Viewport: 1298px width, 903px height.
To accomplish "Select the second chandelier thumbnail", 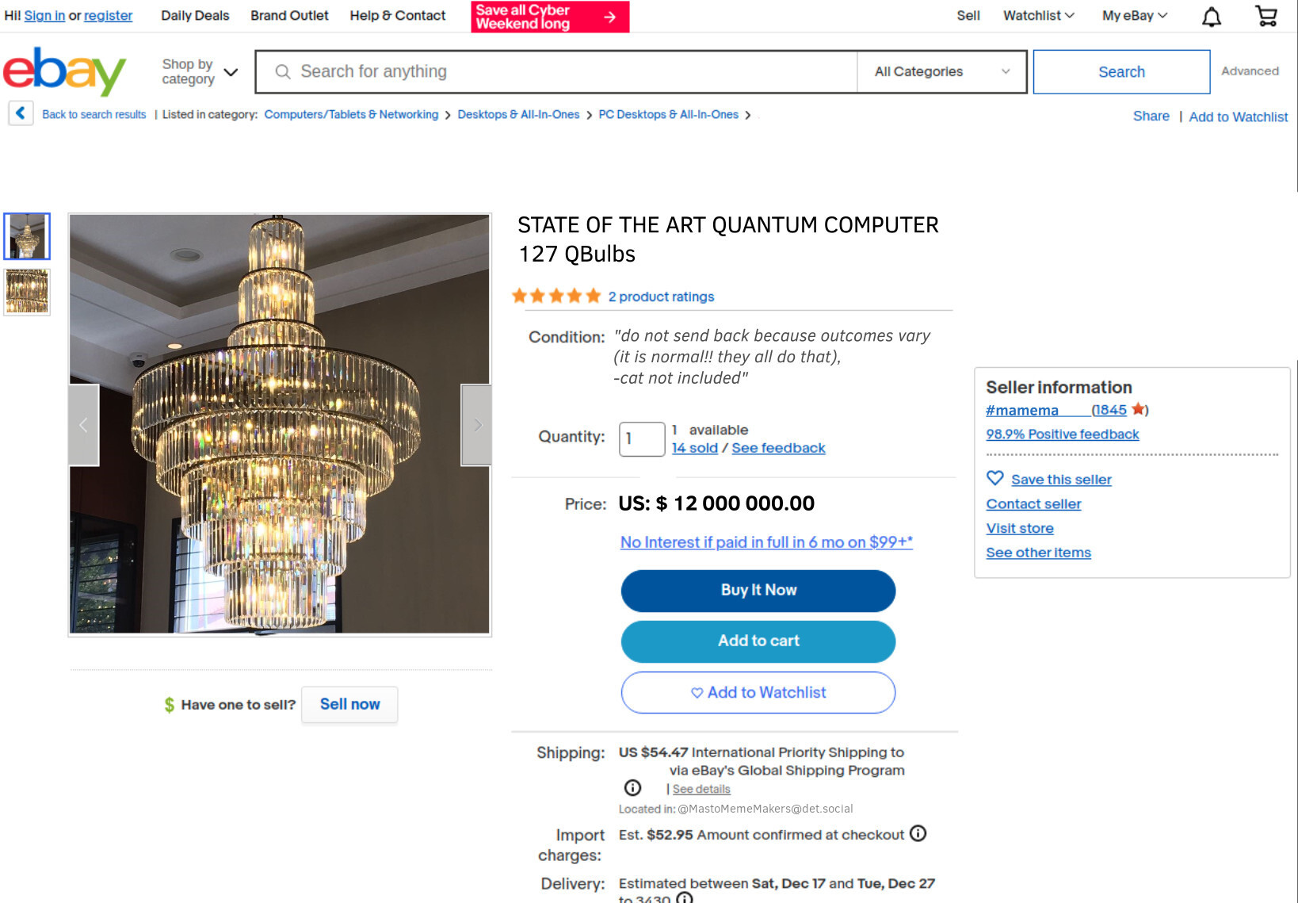I will click(x=27, y=291).
